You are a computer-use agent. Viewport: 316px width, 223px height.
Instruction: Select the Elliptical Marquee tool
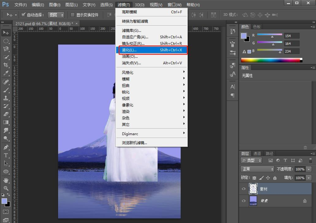[x=6, y=41]
